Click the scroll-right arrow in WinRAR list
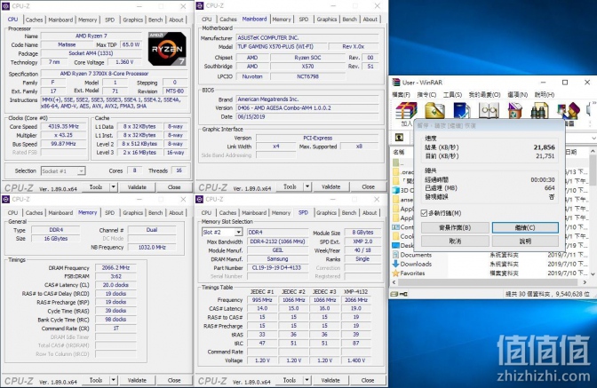This screenshot has height=388, width=597. coord(585,282)
